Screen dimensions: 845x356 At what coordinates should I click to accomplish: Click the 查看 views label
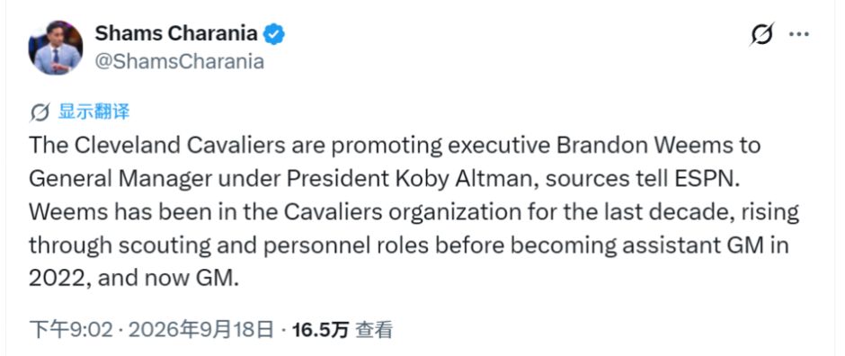[x=373, y=330]
